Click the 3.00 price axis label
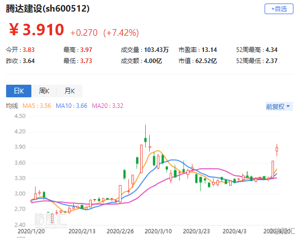This screenshot has width=299, height=238. coord(20,194)
